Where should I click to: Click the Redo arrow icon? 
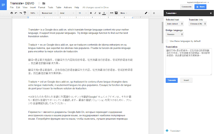21,13
